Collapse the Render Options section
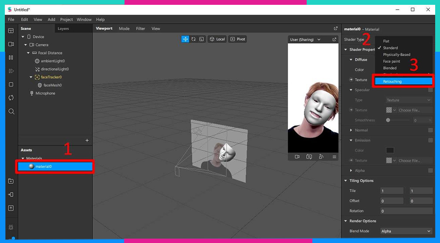The height and width of the screenshot is (243, 440). click(x=345, y=221)
